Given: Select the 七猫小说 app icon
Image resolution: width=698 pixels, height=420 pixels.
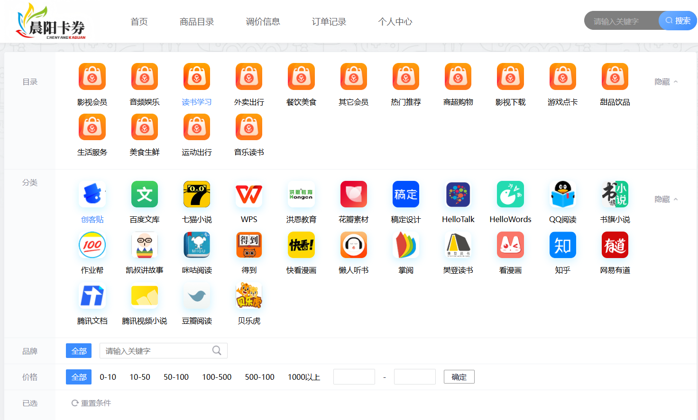Looking at the screenshot, I should [197, 195].
